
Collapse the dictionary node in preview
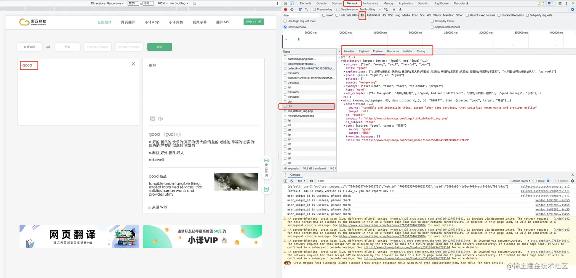click(342, 61)
